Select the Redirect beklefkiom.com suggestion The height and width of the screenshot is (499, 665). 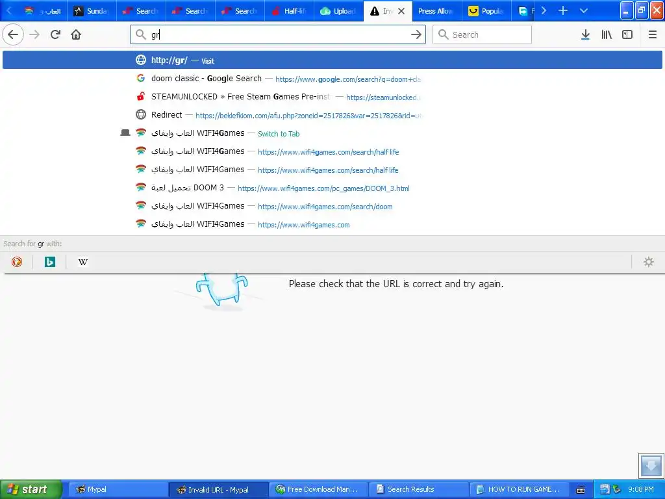(x=332, y=115)
